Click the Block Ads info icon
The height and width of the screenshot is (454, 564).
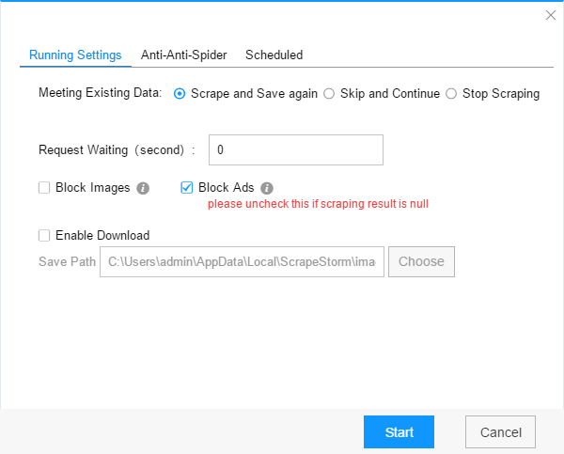(x=267, y=188)
